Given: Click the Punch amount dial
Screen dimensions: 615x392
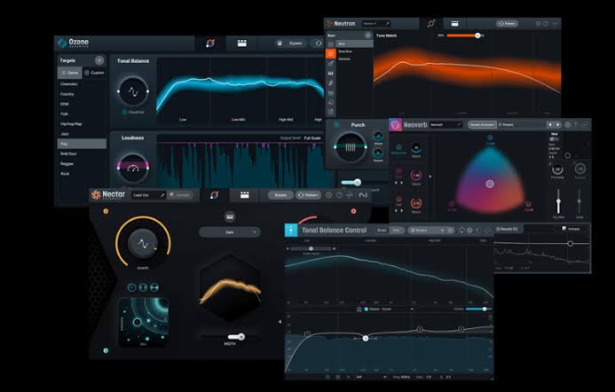Looking at the screenshot, I should pyautogui.click(x=351, y=147).
